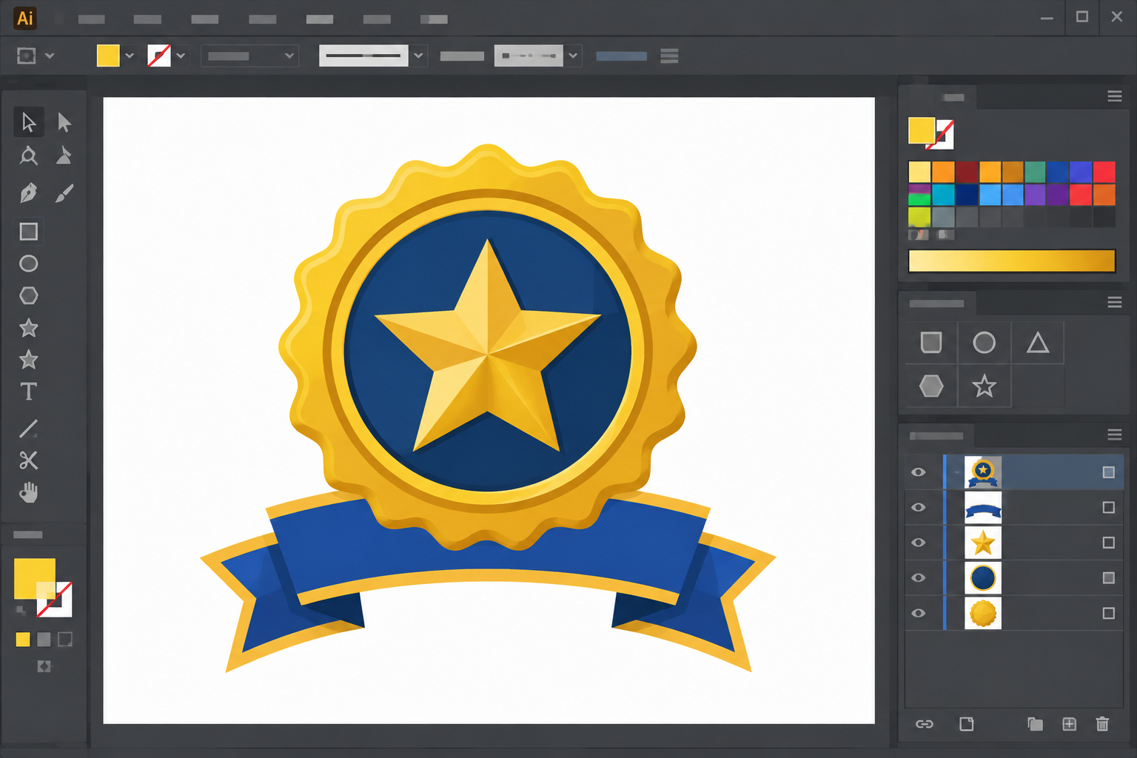Open the swatches panel hamburger menu
This screenshot has height=758, width=1137.
tap(1115, 96)
